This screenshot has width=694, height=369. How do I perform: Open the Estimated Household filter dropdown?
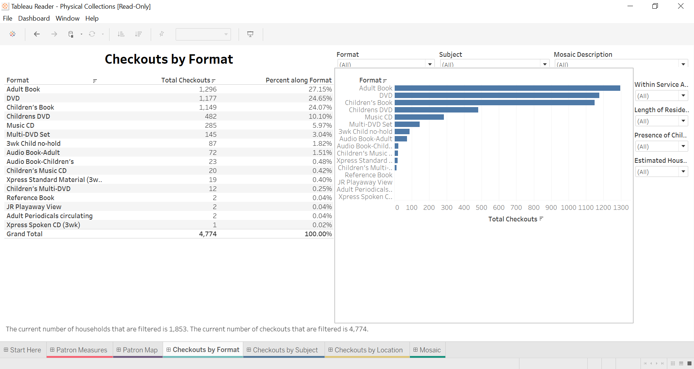pos(683,172)
